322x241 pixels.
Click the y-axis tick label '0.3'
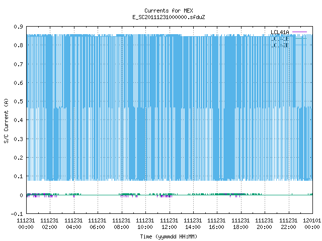18,139
